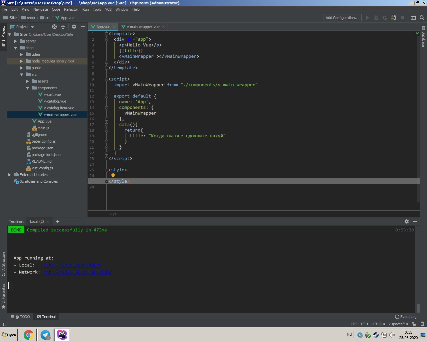
Task: Click the Safely Remove Hardware tray icon
Action: point(368,335)
